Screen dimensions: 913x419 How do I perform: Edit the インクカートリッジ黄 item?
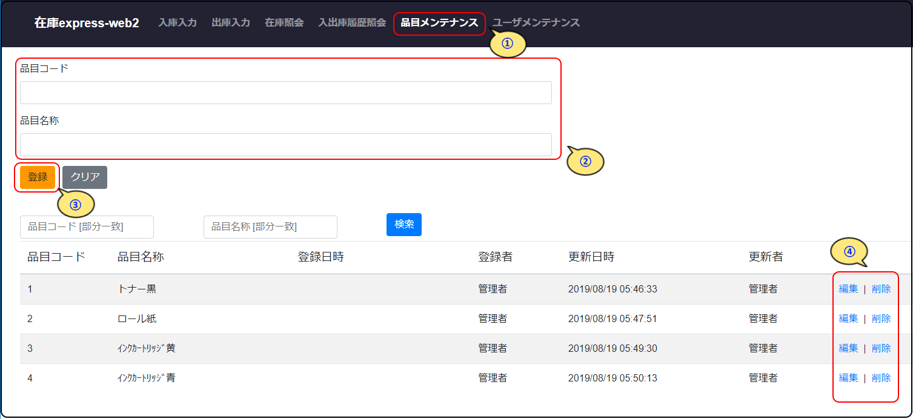click(848, 348)
